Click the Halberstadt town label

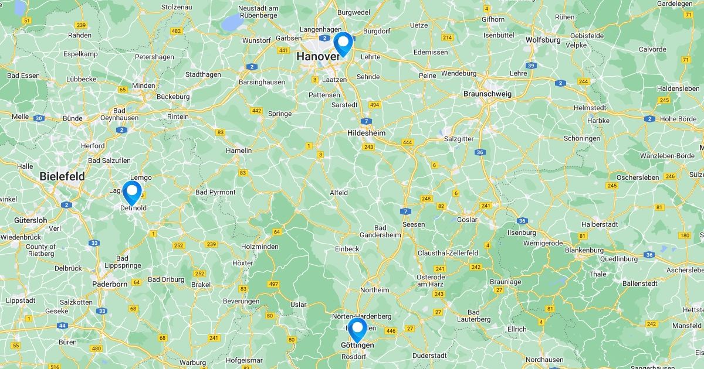click(600, 224)
